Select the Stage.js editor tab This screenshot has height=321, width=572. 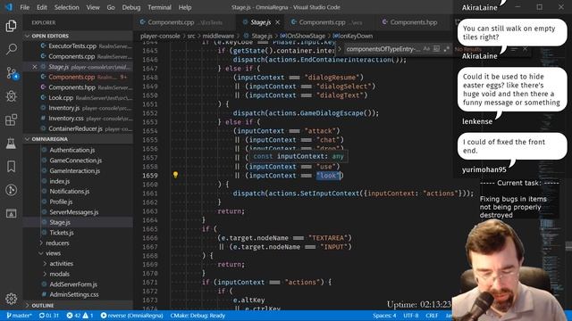point(260,22)
